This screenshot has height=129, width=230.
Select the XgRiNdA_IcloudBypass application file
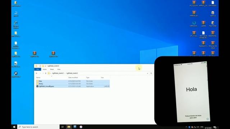point(73,86)
